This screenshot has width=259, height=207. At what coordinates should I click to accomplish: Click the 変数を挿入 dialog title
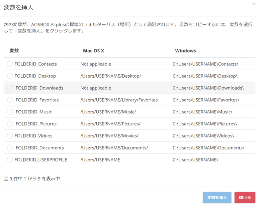click(18, 7)
